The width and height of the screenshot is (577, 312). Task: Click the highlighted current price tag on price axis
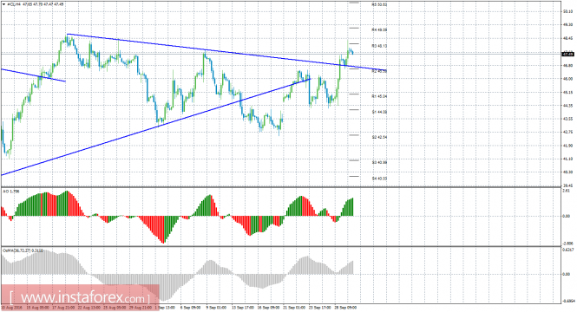(x=567, y=54)
